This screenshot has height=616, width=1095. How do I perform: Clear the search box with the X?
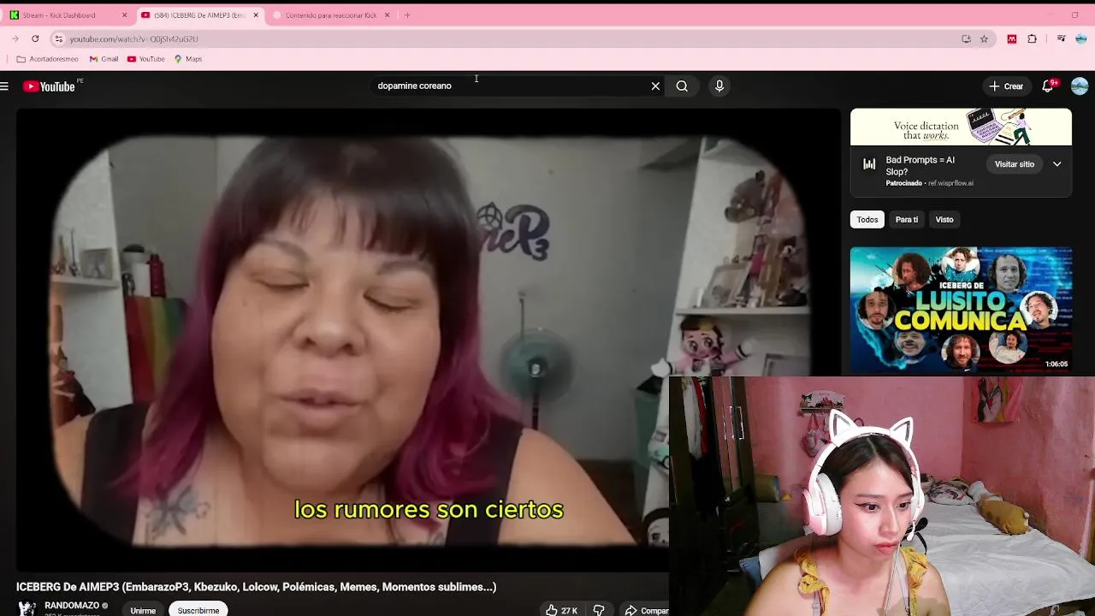click(x=655, y=86)
